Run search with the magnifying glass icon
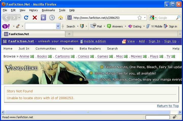This screenshot has width=183, height=121. (178, 18)
